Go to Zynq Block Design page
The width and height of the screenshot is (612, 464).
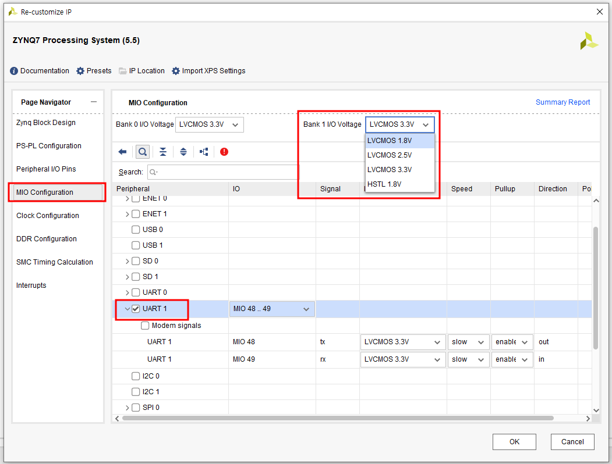45,122
